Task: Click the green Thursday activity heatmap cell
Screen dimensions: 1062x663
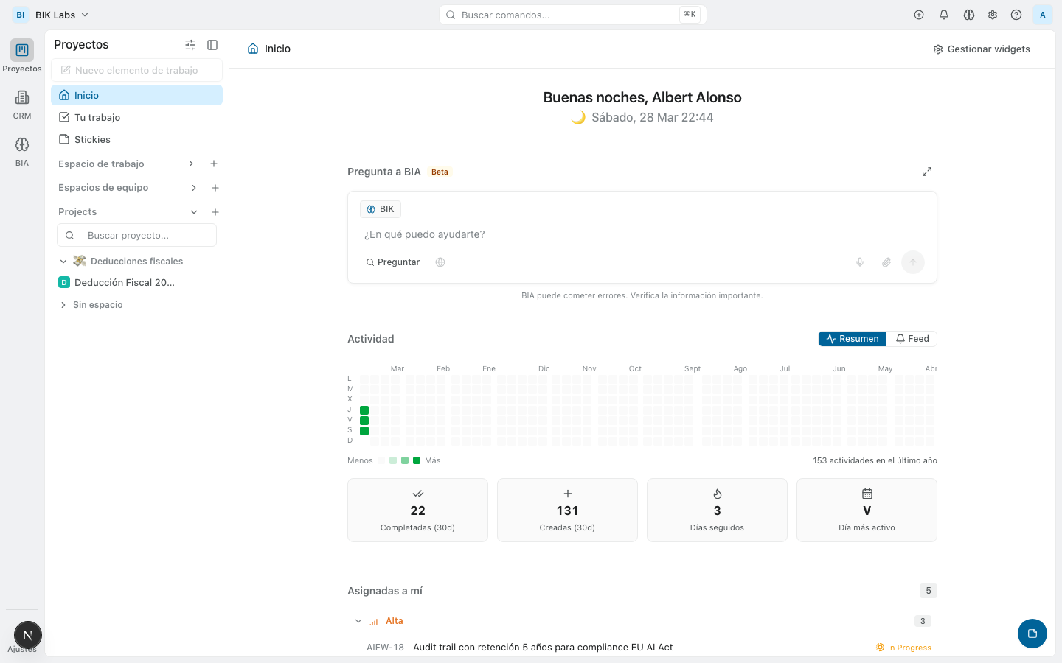Action: [x=364, y=410]
